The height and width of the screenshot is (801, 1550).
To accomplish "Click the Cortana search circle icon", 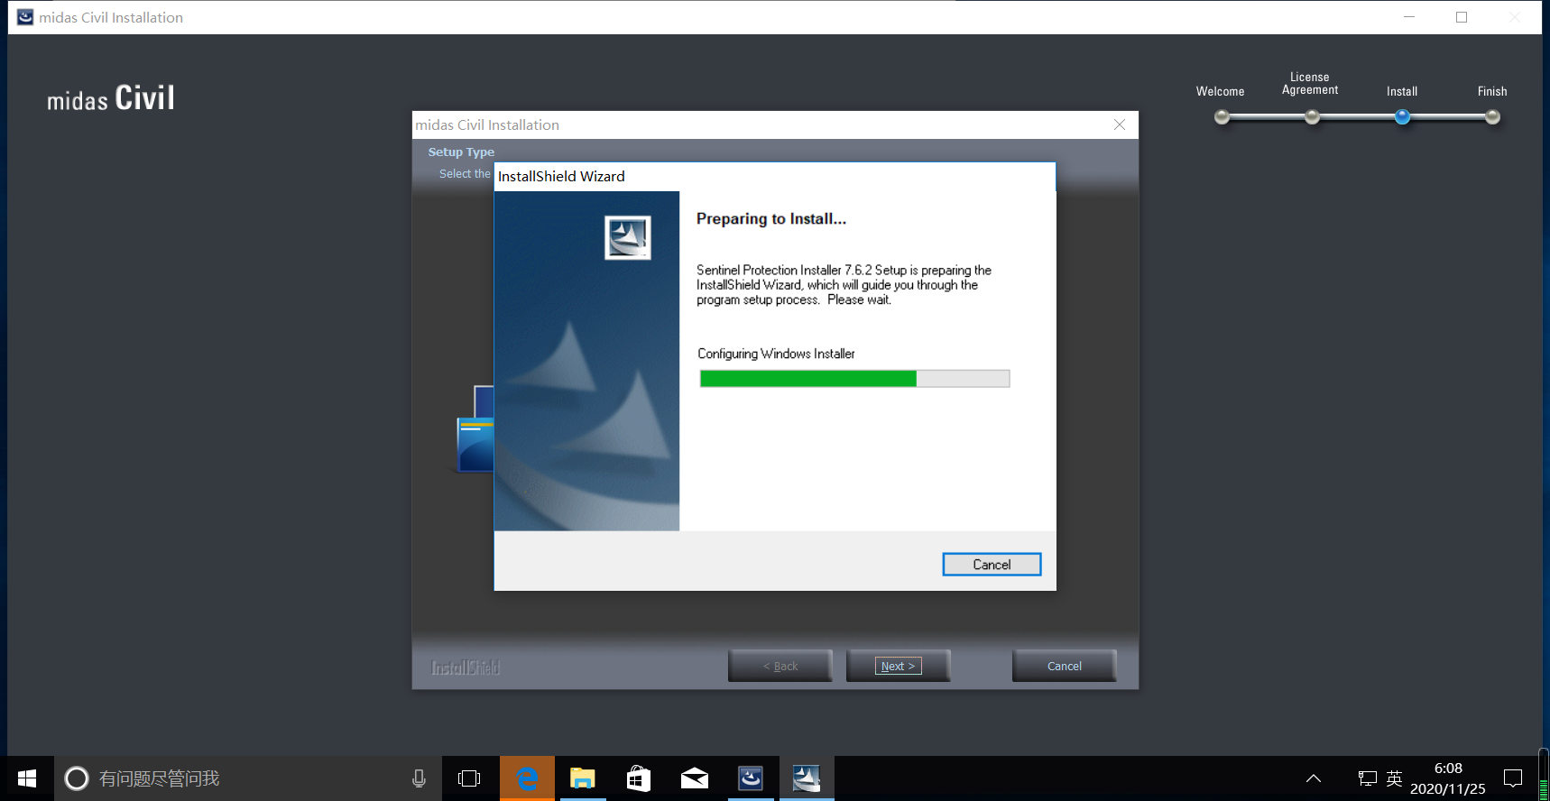I will 77,778.
